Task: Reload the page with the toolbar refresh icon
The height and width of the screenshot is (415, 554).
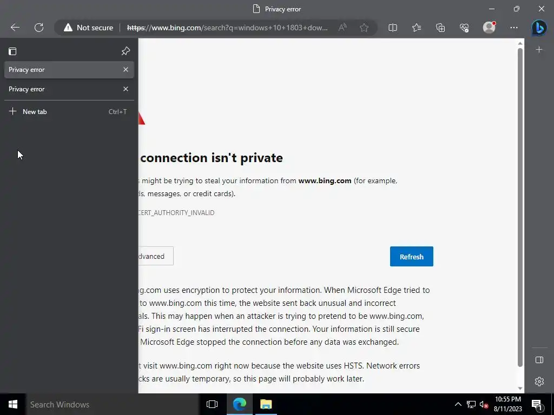Action: pos(39,28)
